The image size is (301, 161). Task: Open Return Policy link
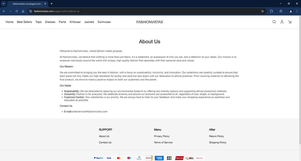pos(217,136)
